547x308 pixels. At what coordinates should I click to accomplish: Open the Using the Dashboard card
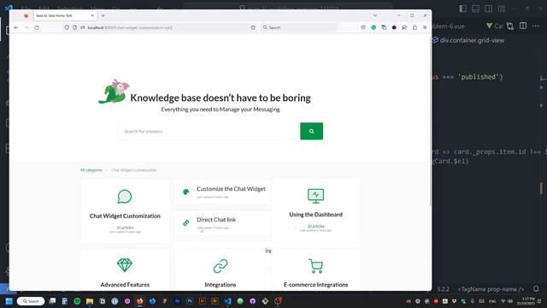(315, 211)
